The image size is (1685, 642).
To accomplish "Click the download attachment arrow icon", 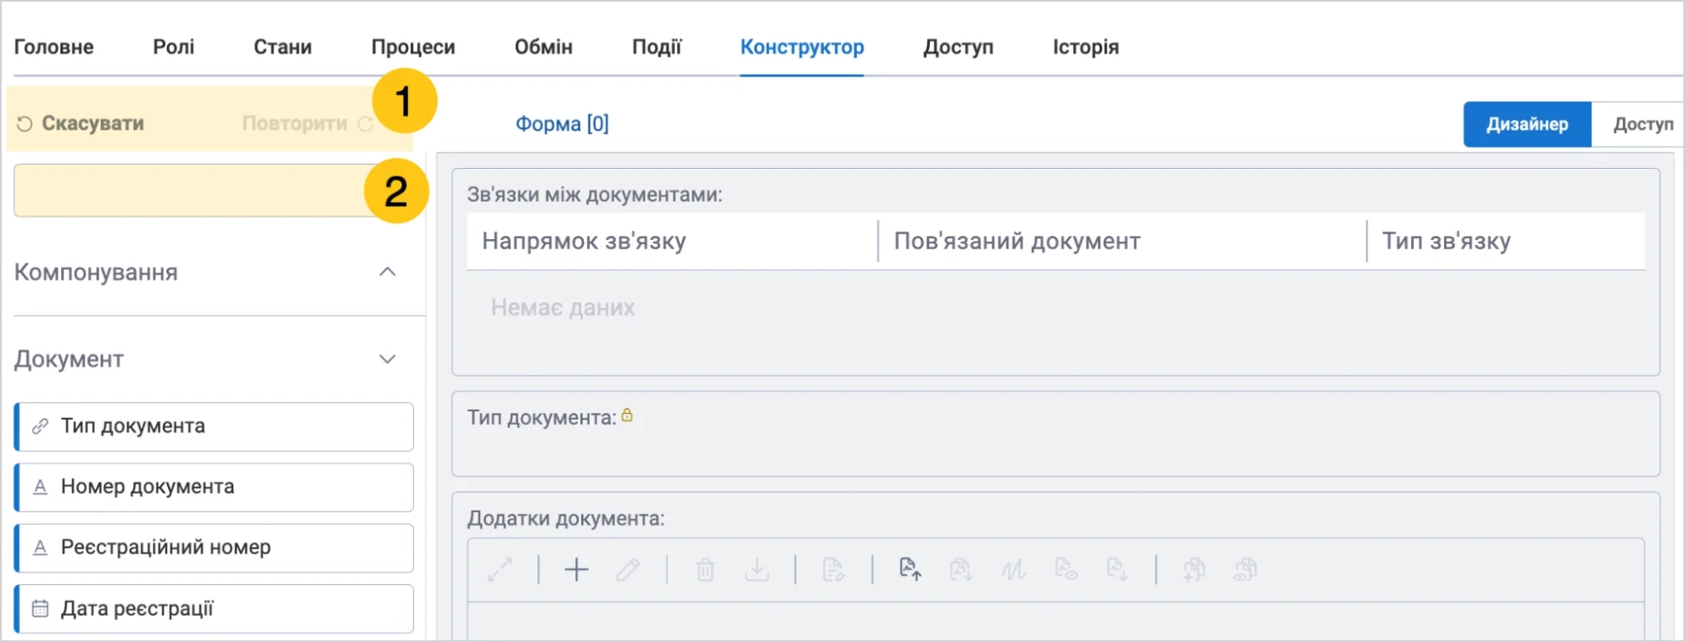I will (x=757, y=569).
